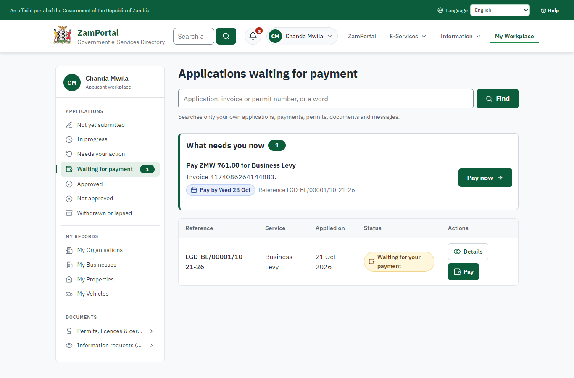Image resolution: width=574 pixels, height=378 pixels.
Task: Click the checkmark icon beside Approved
Action: pyautogui.click(x=69, y=184)
